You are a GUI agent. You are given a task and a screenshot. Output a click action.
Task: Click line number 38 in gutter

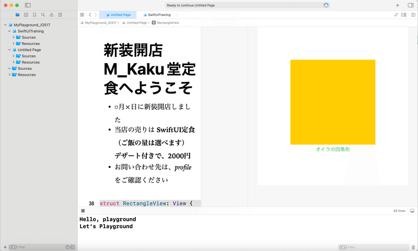(91, 204)
